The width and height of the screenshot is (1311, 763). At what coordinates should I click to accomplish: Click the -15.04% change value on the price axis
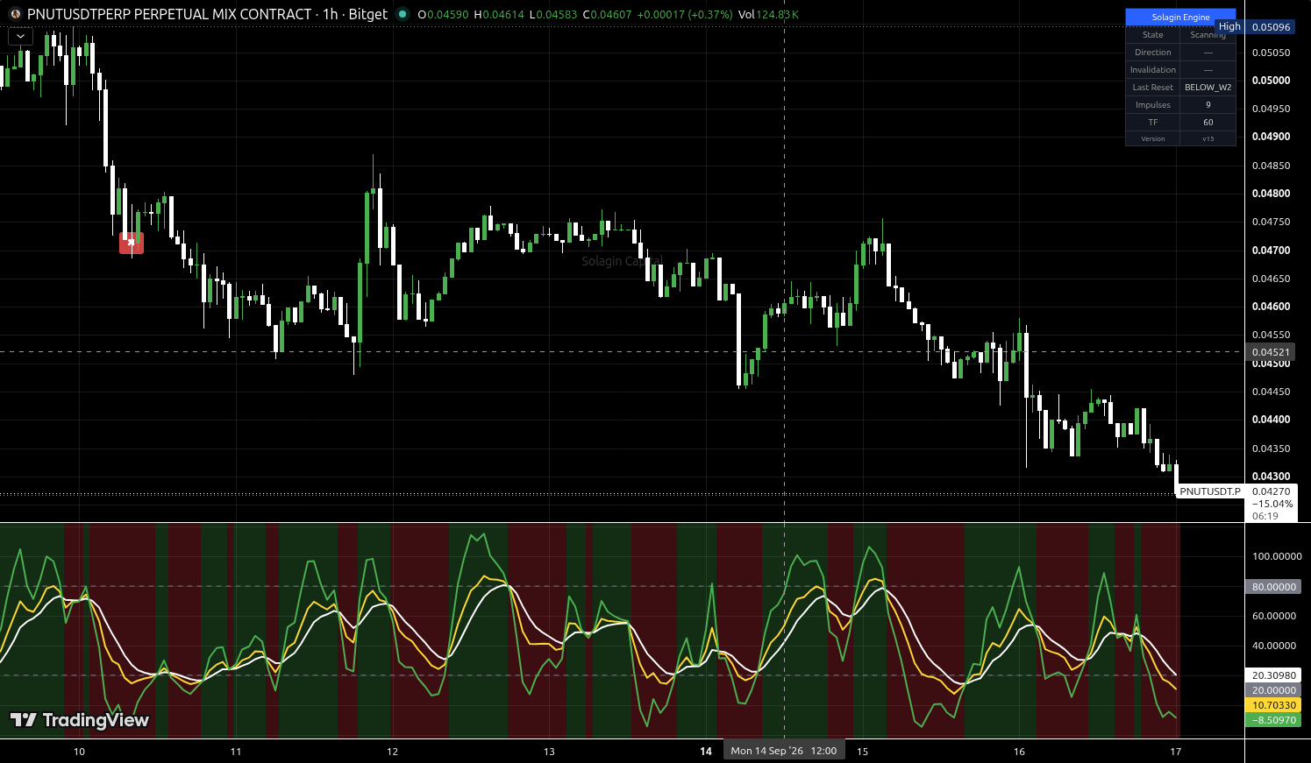click(1272, 504)
